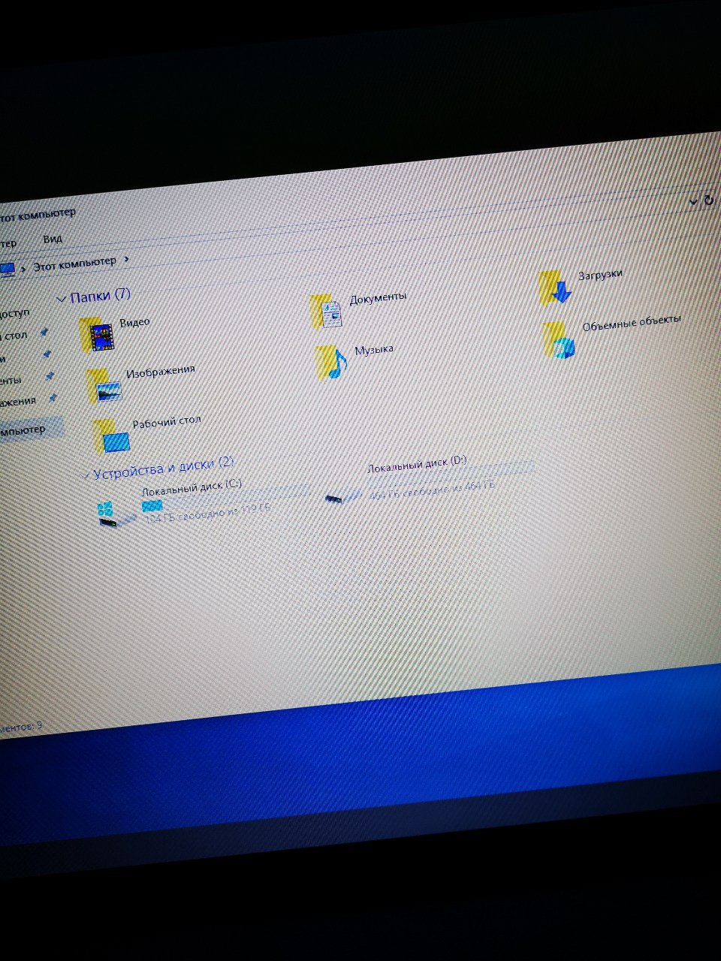The height and width of the screenshot is (961, 721).
Task: Open the address bar history dropdown arrow
Action: pos(693,201)
